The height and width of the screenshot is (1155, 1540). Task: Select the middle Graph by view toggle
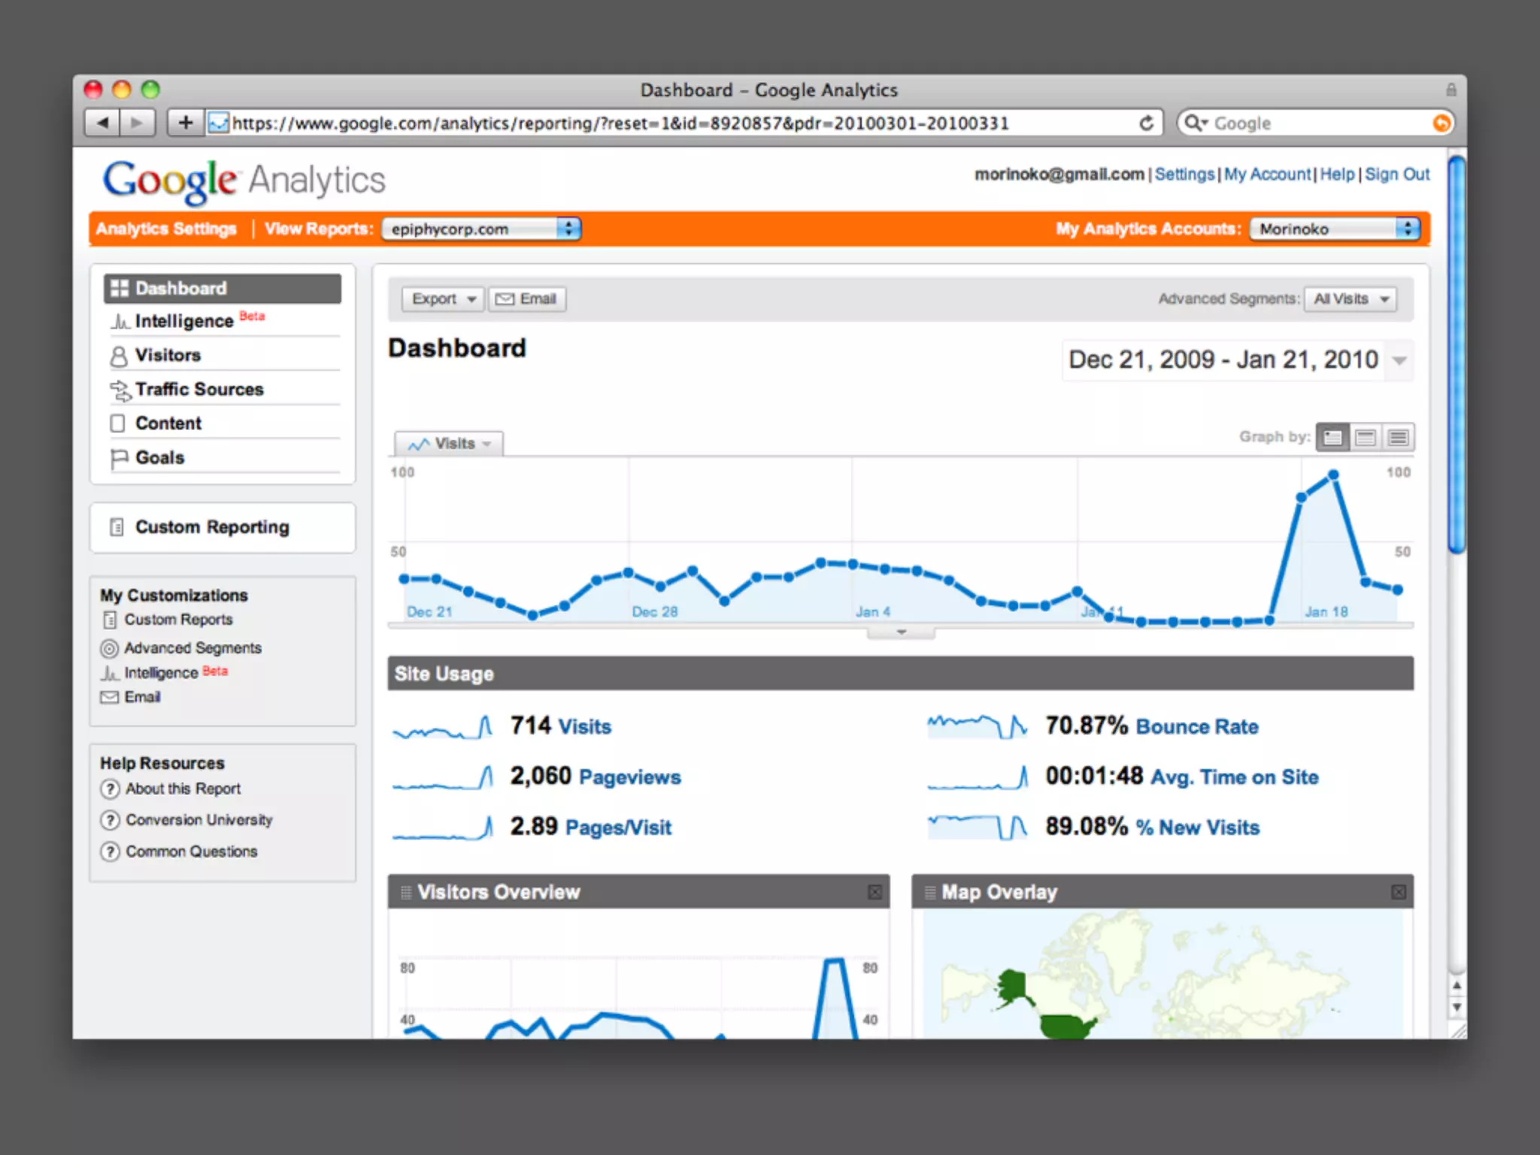[1366, 438]
